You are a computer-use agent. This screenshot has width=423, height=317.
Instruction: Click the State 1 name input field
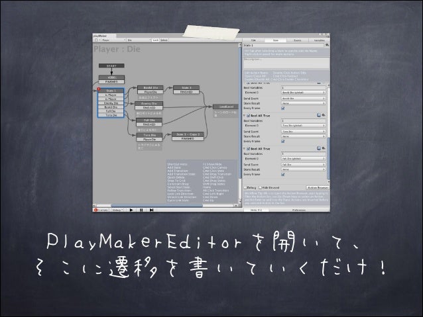283,45
